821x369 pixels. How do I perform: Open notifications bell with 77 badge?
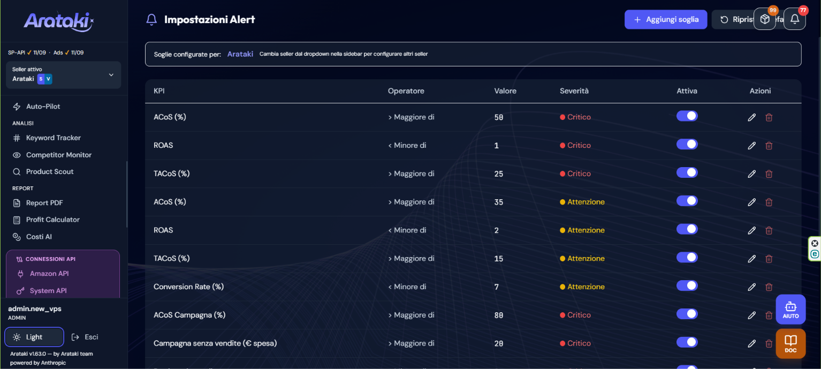click(795, 19)
